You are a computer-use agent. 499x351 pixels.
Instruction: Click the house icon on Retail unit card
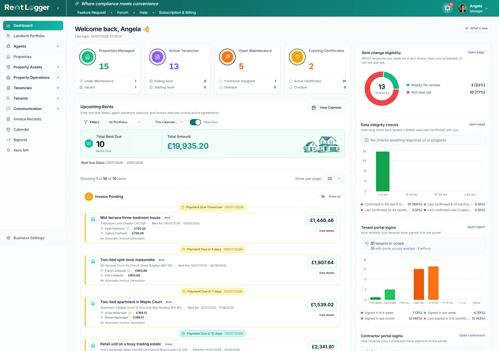coord(93,346)
